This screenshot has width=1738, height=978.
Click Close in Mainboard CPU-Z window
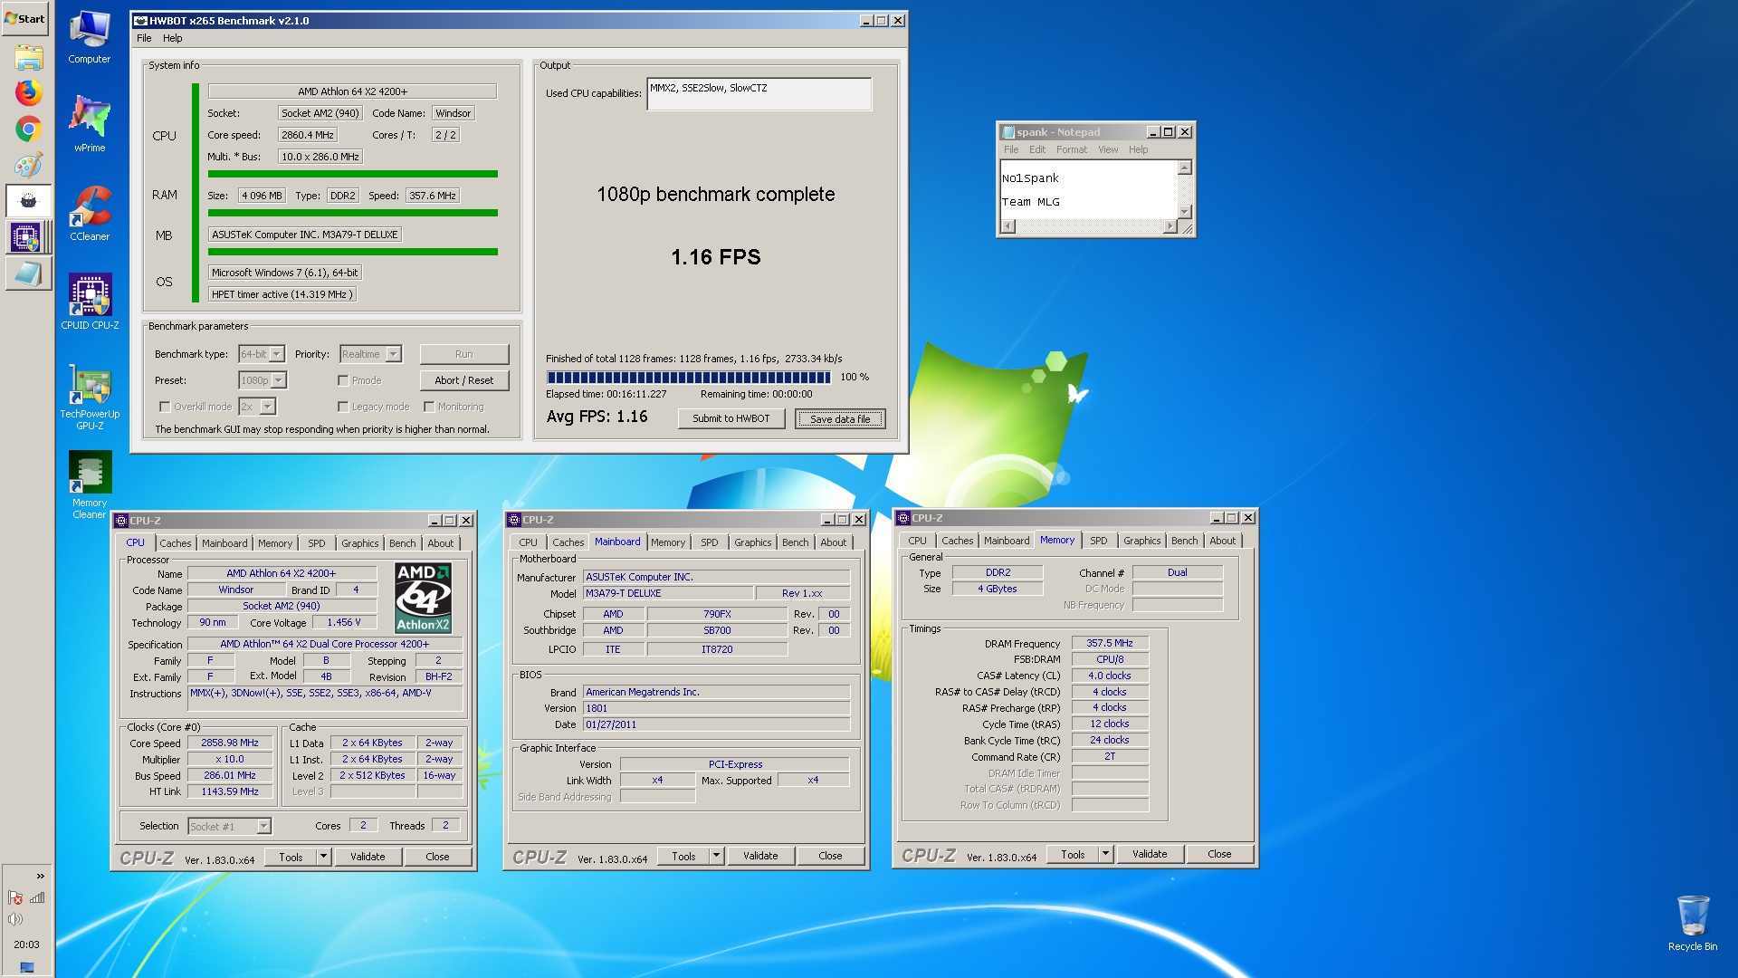(830, 856)
